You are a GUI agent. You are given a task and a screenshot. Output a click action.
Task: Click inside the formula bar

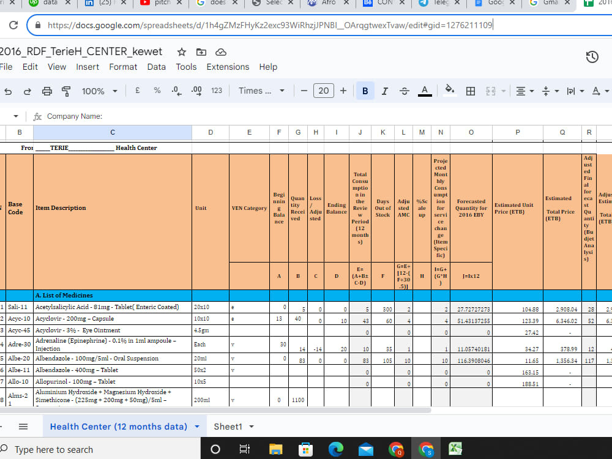[184, 116]
